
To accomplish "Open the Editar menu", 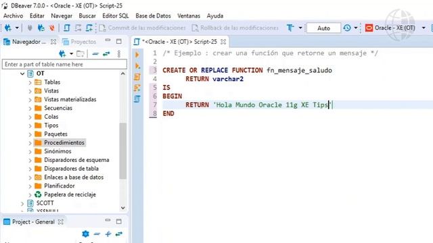I will tap(37, 16).
